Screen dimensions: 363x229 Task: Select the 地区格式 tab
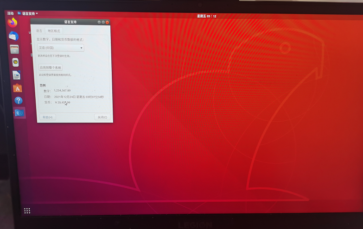coord(54,31)
